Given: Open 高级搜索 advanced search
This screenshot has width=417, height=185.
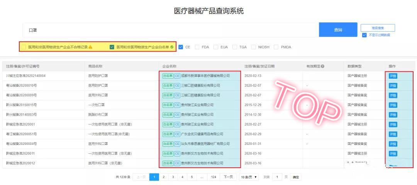Looking at the screenshot, I should [378, 28].
